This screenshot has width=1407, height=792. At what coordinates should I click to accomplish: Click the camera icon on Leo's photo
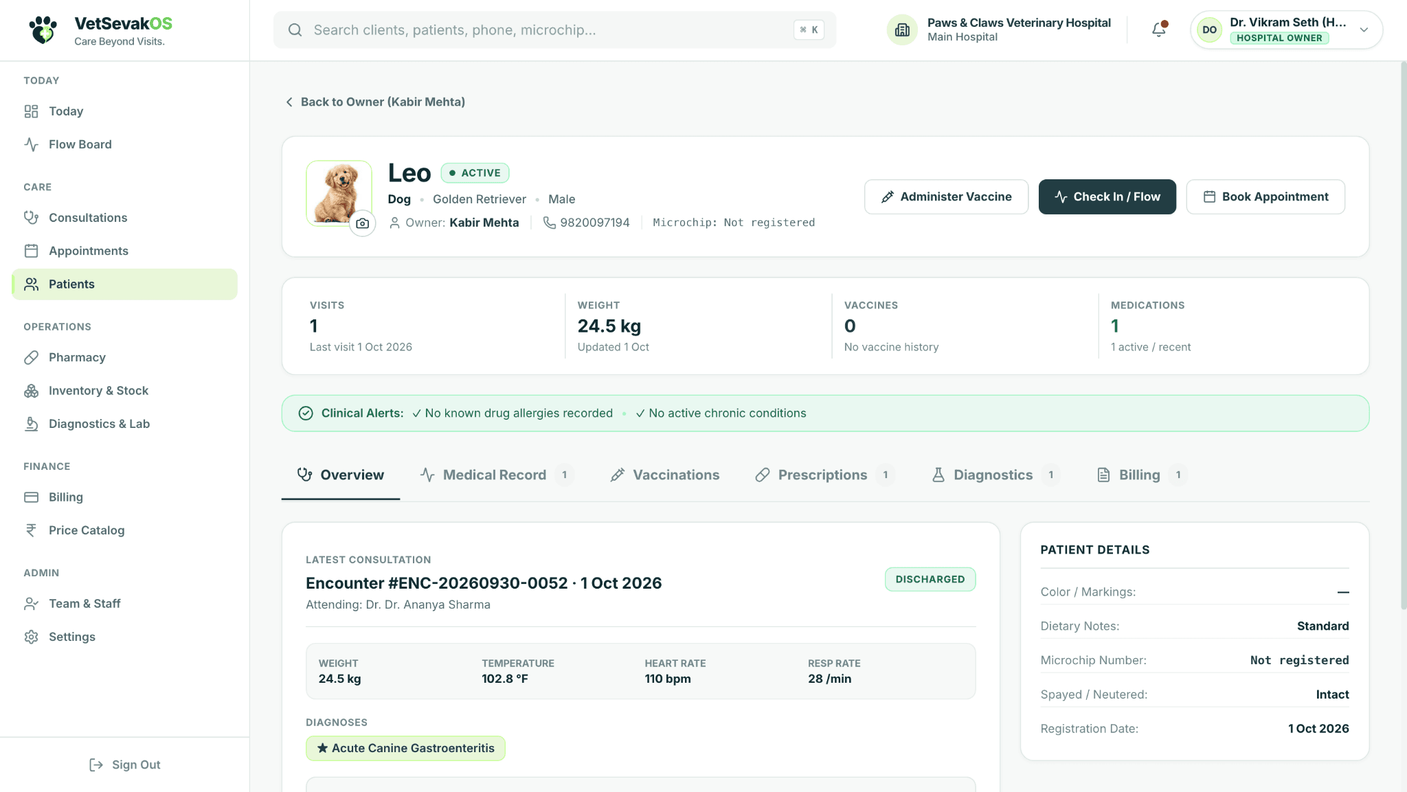pos(363,223)
